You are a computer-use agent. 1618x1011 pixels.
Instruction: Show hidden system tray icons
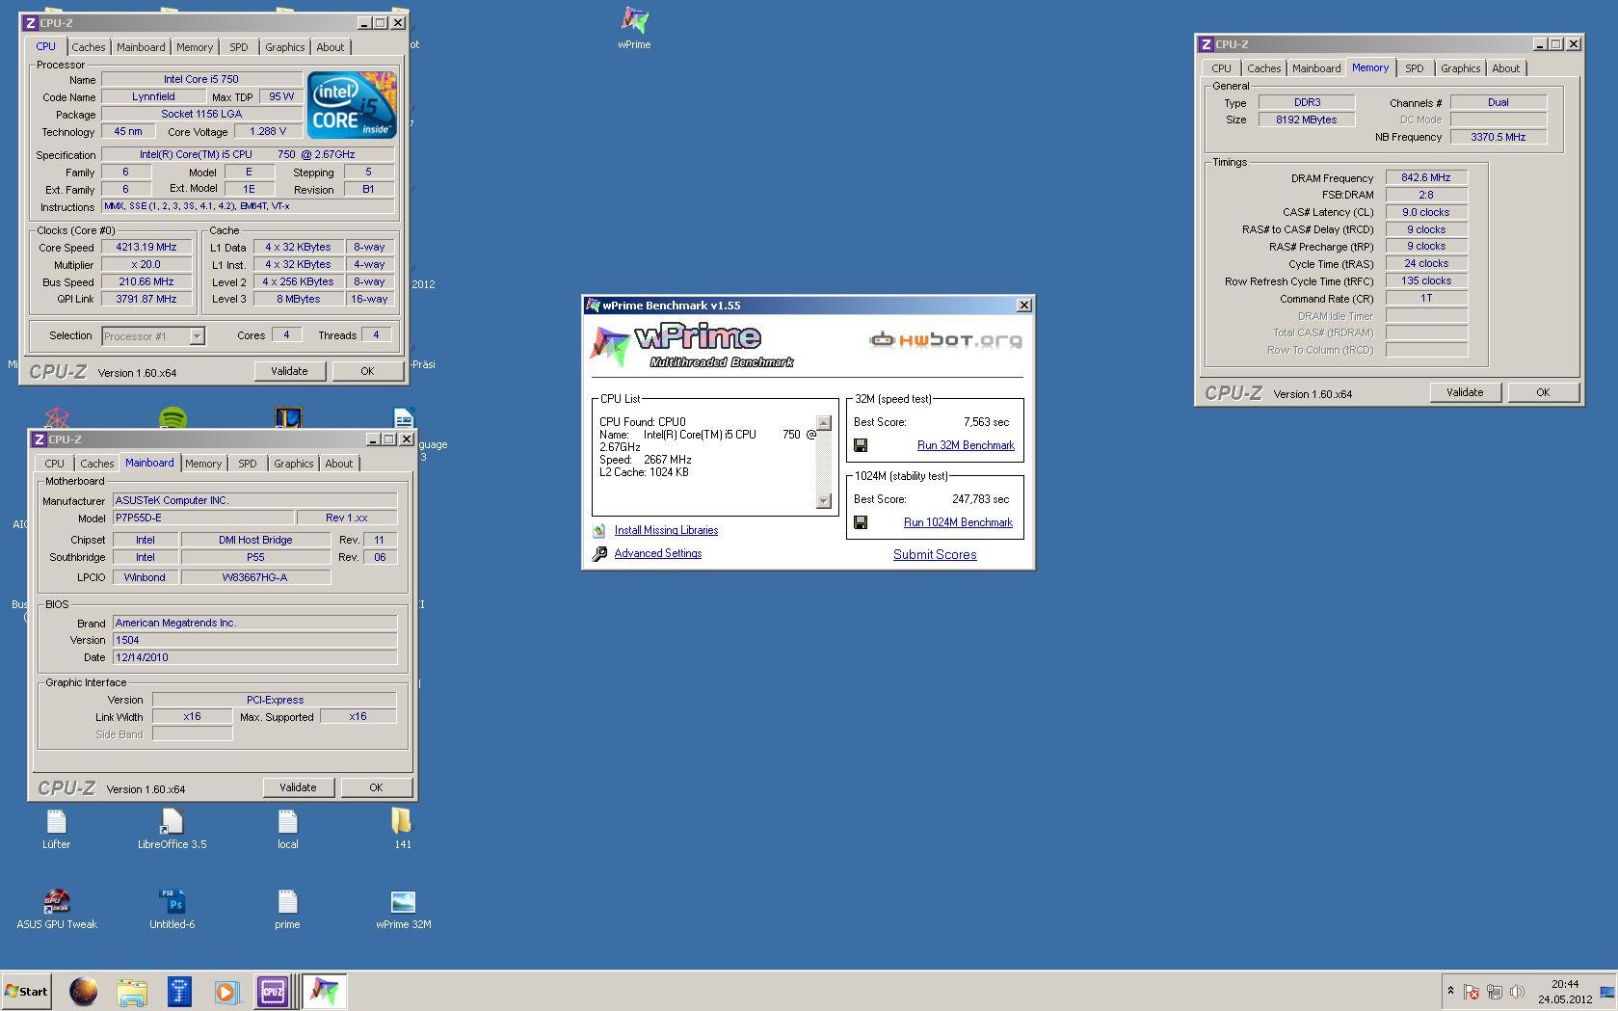click(x=1450, y=991)
